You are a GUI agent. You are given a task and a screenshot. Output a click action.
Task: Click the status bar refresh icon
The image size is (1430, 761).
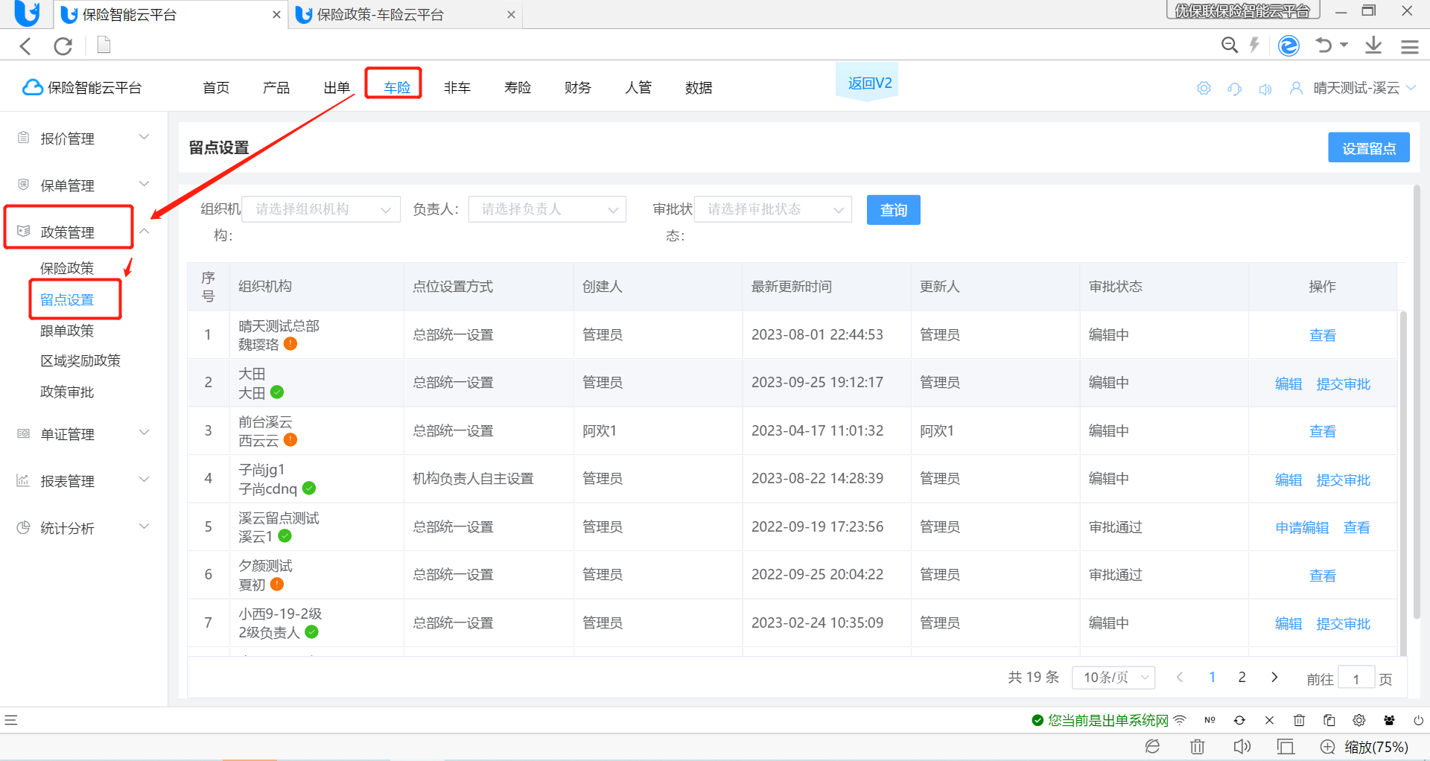click(x=1239, y=720)
